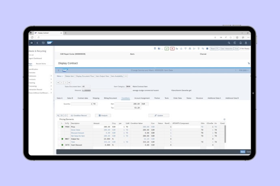Open notifications bell in SAP header

pos(241,42)
